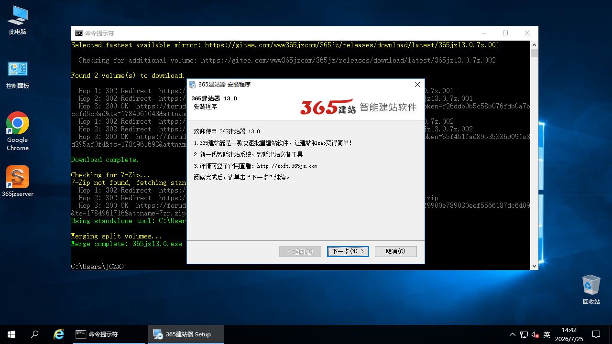Screen dimensions: 612x344
Task: Open network status tray icon
Action: [x=524, y=334]
